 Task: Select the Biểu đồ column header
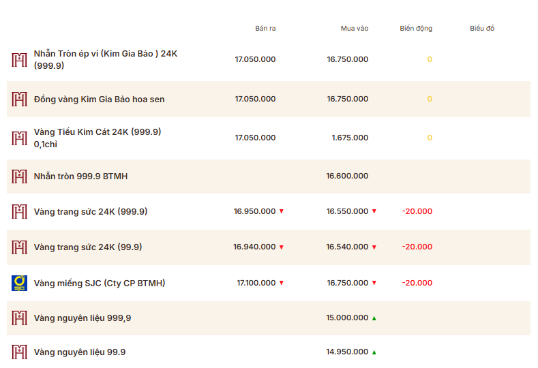point(481,29)
